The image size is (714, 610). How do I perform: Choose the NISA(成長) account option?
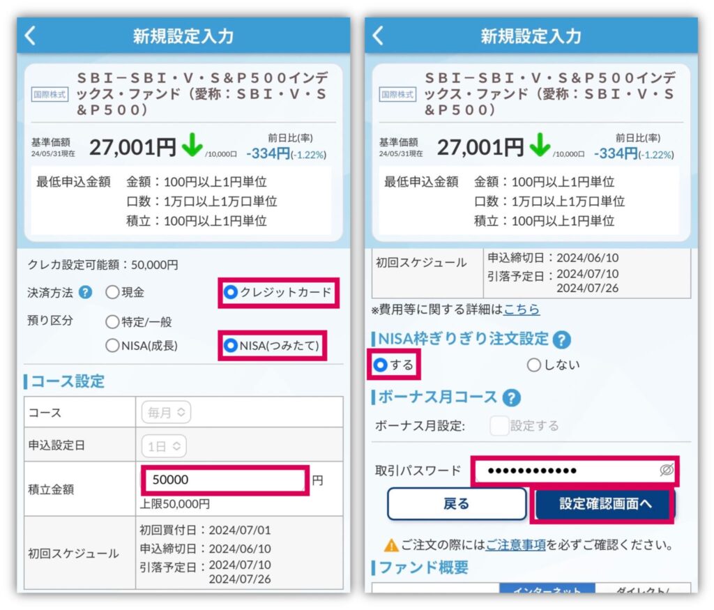[113, 346]
